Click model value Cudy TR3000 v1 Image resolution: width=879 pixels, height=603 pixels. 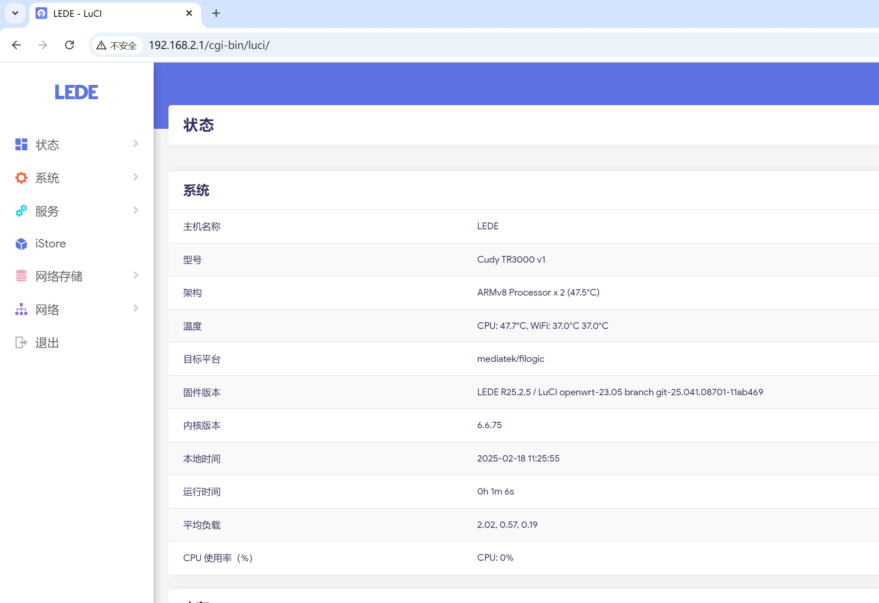coord(511,259)
